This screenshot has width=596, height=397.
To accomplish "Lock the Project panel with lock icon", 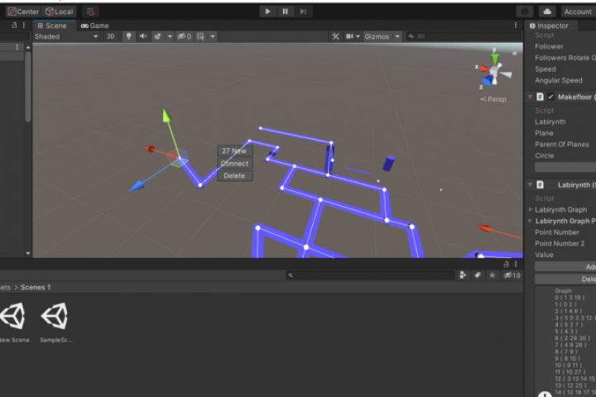I will click(x=506, y=264).
